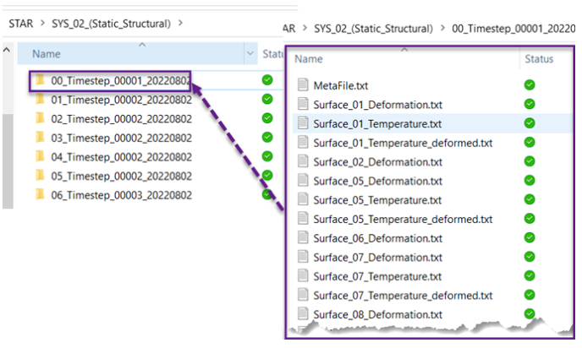The height and width of the screenshot is (348, 582).
Task: Select the Surface_08_Deformation.txt file icon
Action: point(304,314)
